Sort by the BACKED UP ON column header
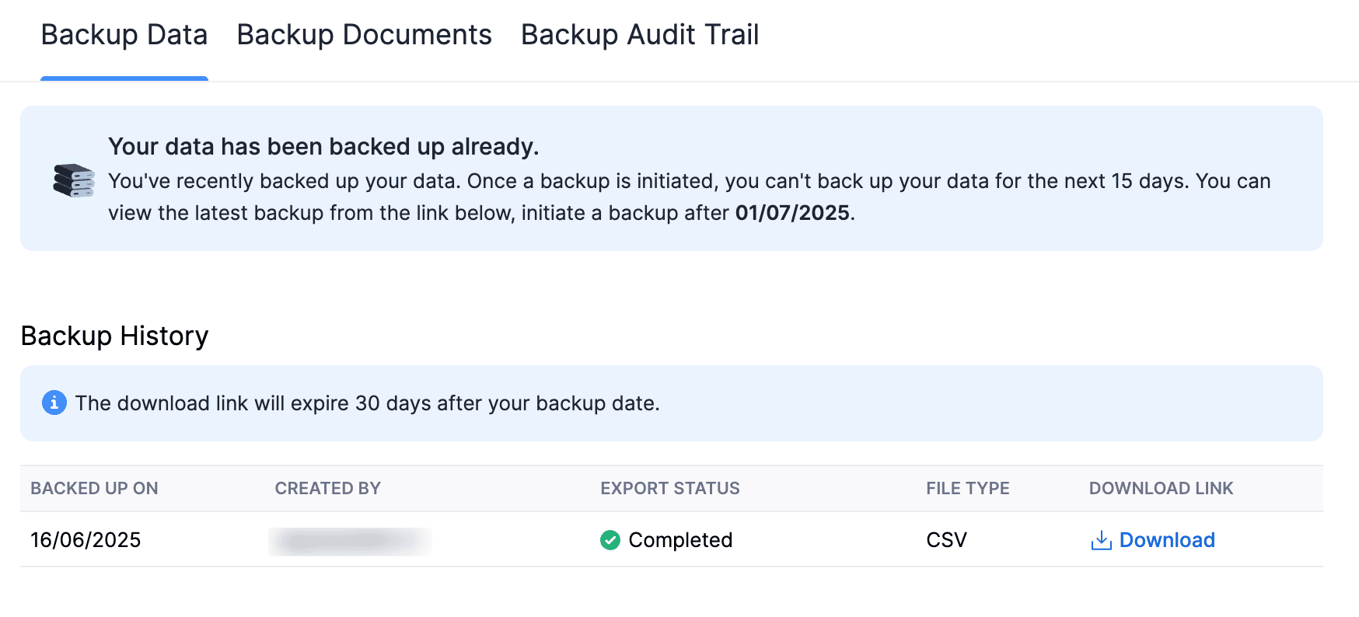The height and width of the screenshot is (617, 1359). tap(93, 488)
